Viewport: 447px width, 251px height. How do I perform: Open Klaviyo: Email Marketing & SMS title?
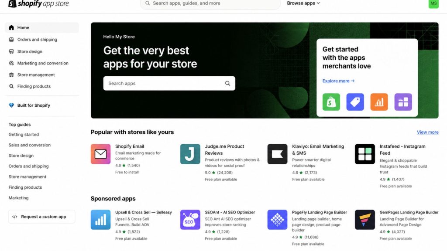coord(318,150)
